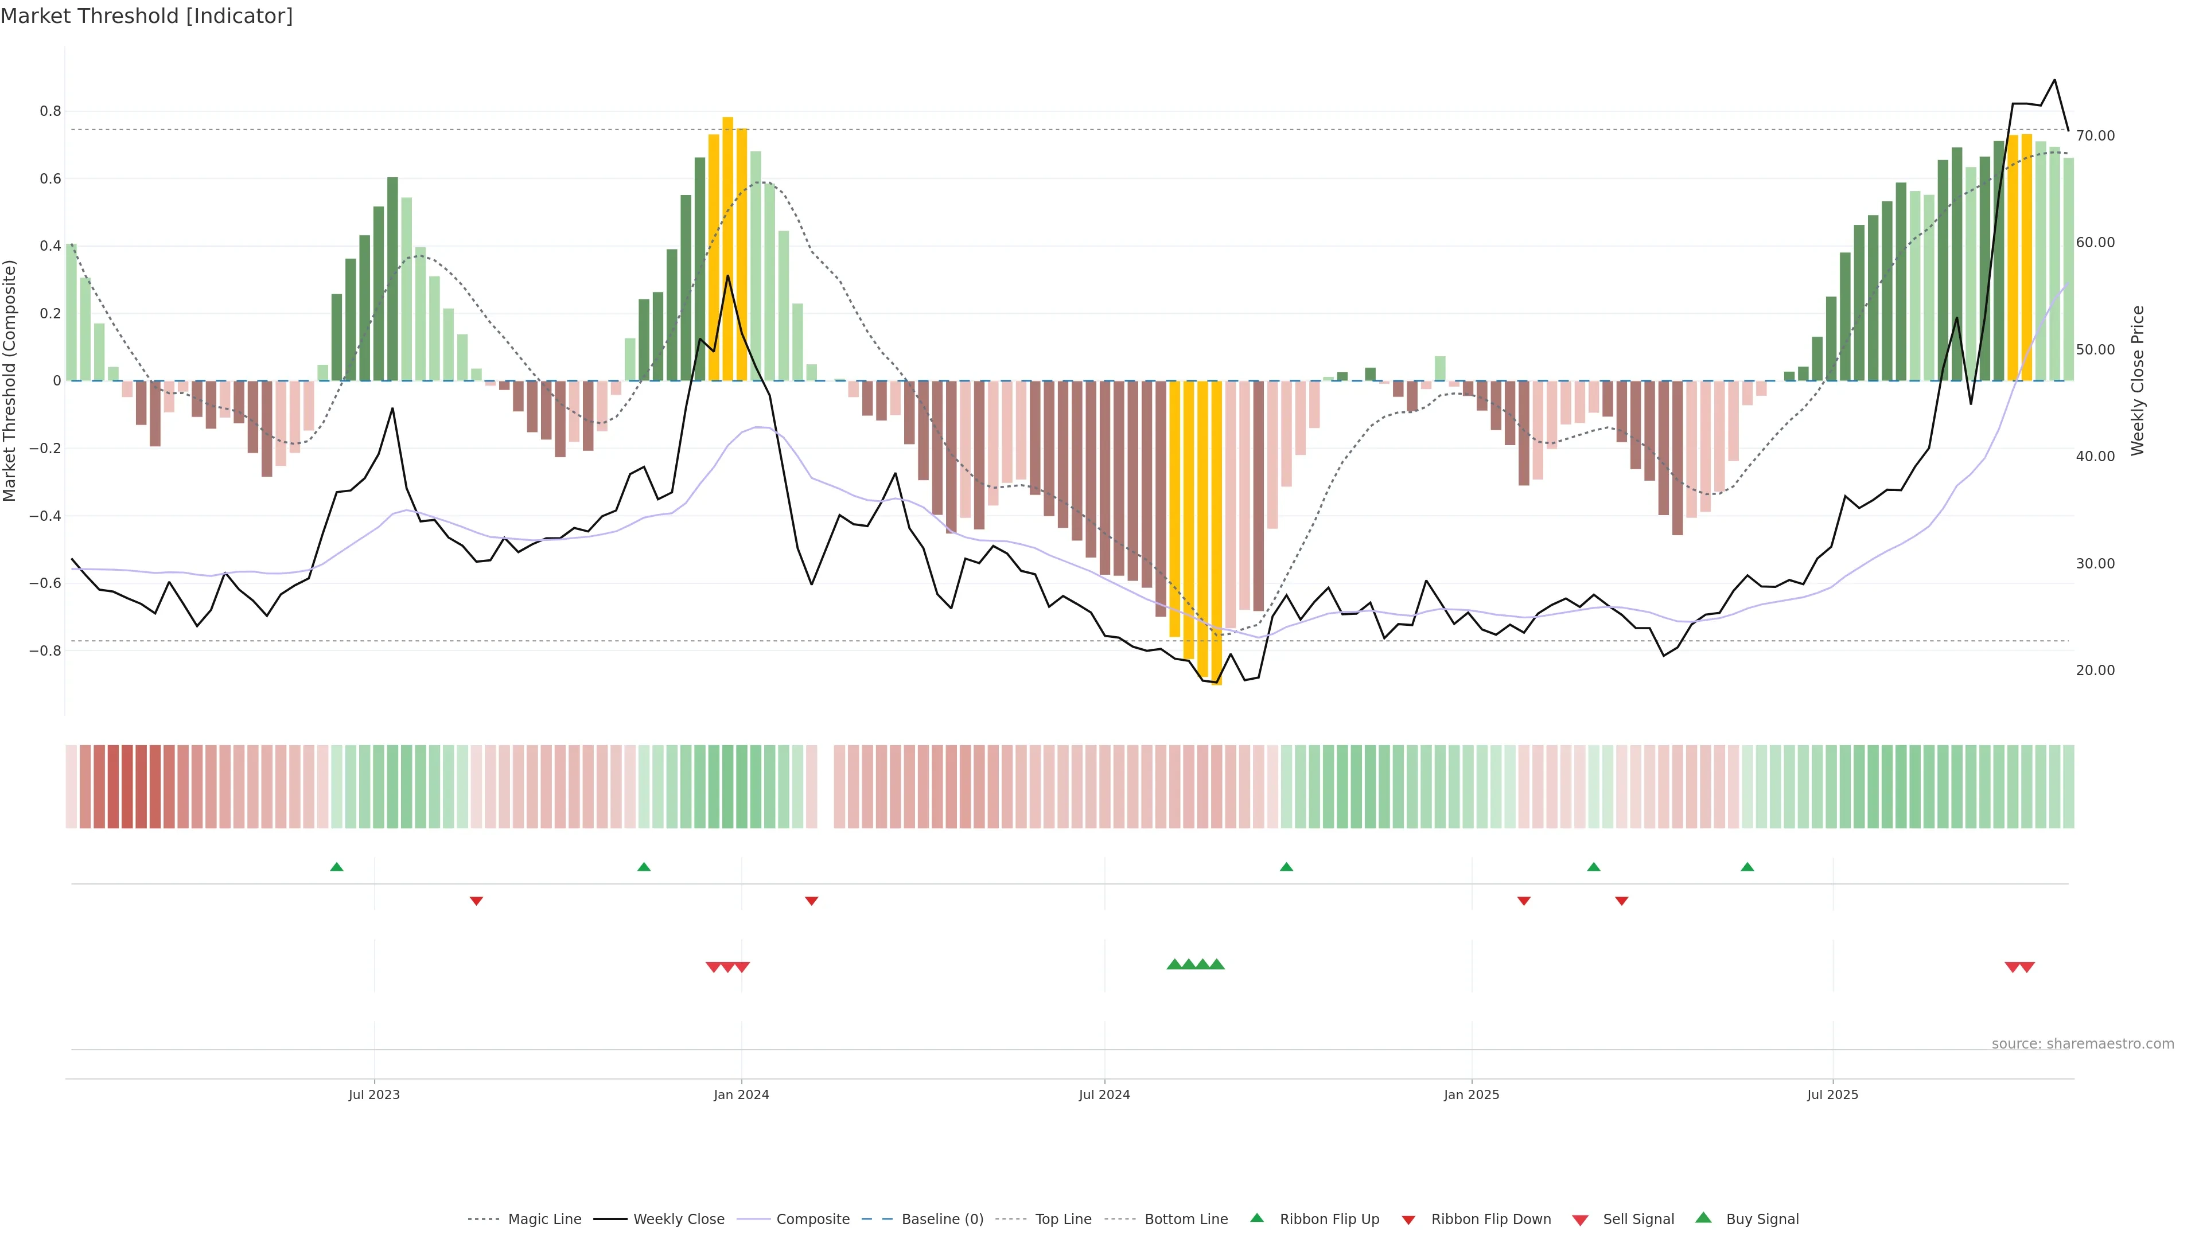Click the Ribbon Flip Up legend triangle
The image size is (2203, 1239).
point(1256,1218)
